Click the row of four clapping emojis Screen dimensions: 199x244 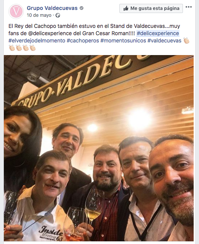click(22, 48)
